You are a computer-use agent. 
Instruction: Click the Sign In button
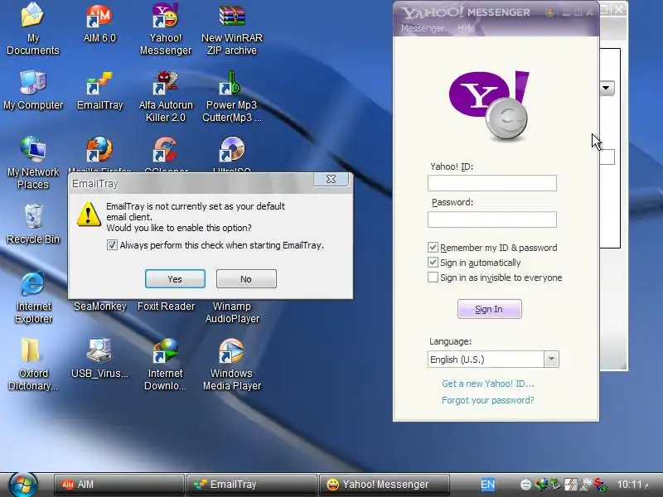pos(489,309)
